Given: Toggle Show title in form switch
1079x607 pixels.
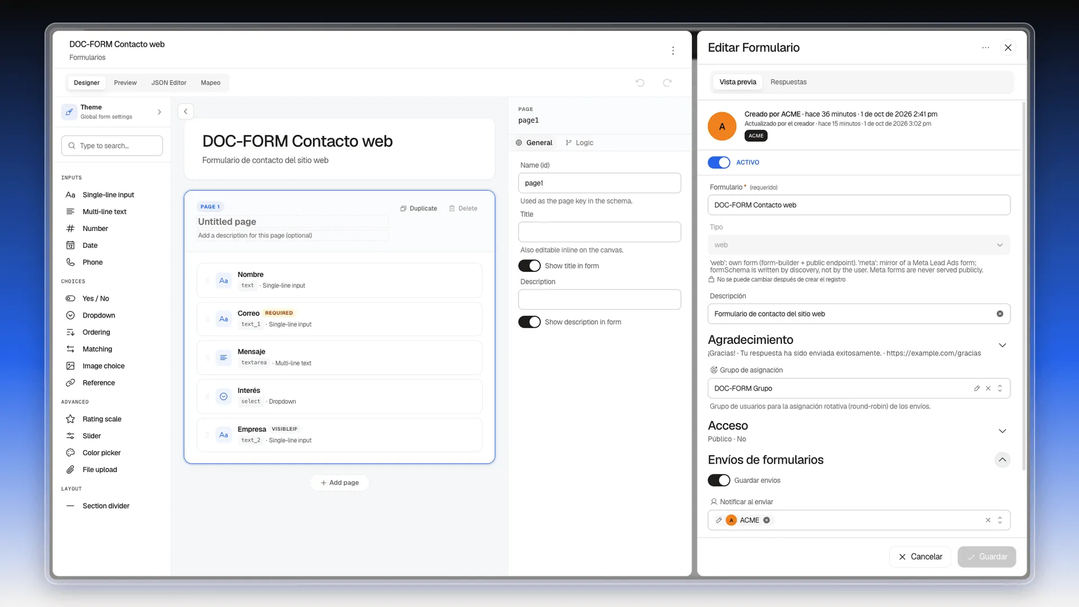Looking at the screenshot, I should [x=529, y=266].
